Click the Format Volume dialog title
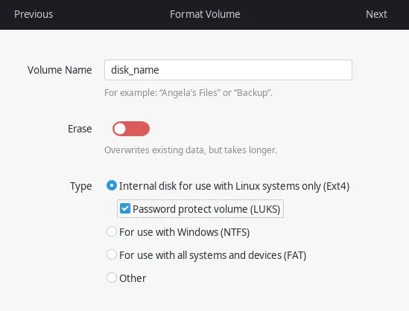 click(x=205, y=14)
